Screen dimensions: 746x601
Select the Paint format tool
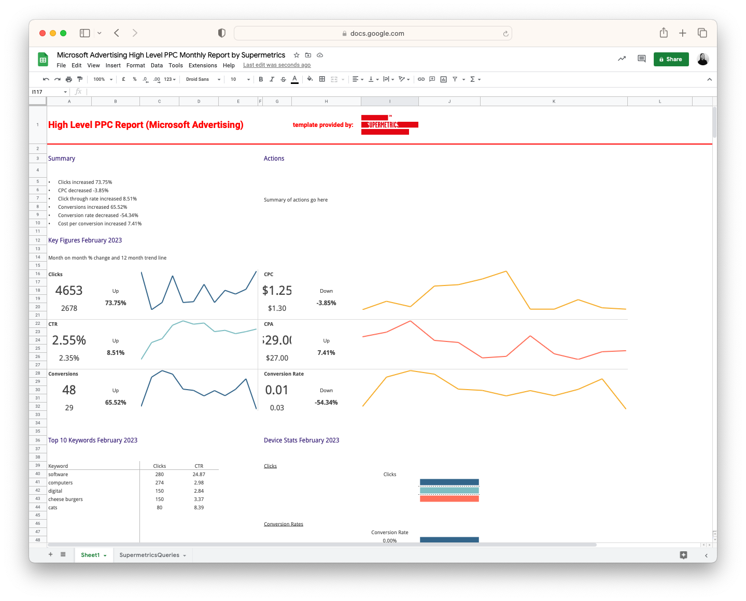point(80,79)
